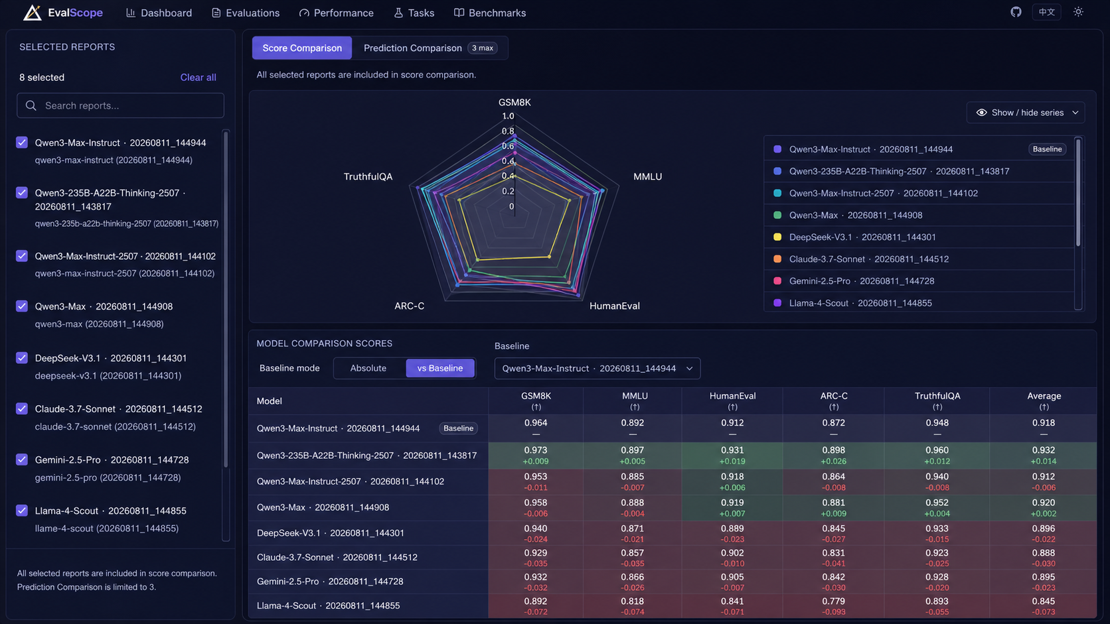
Task: Click the Dashboard chart icon
Action: [131, 13]
